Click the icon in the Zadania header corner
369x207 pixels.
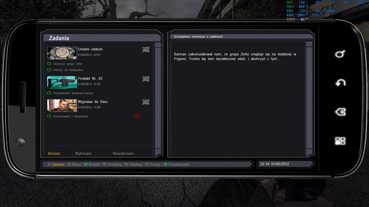153,37
